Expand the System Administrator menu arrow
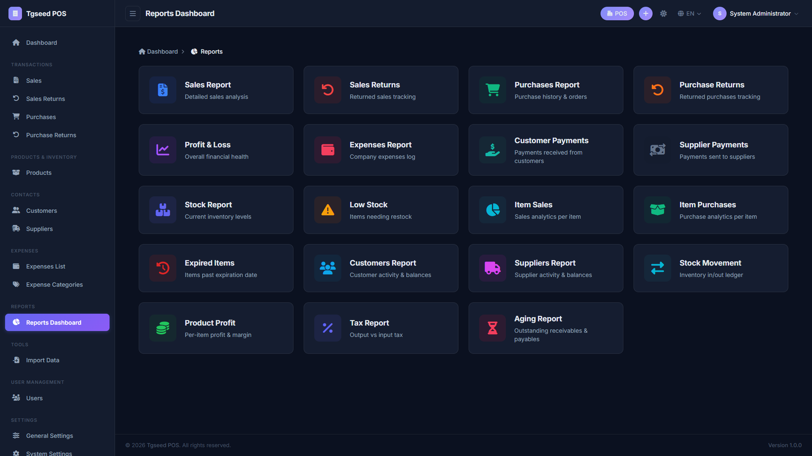Viewport: 812px width, 456px height. pyautogui.click(x=796, y=14)
